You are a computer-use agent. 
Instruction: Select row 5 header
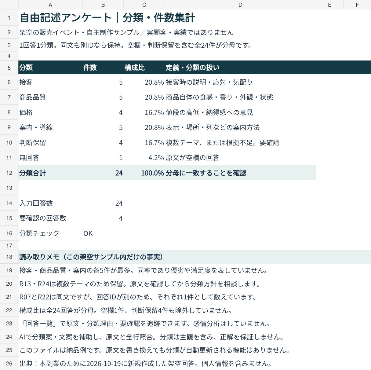pyautogui.click(x=9, y=68)
